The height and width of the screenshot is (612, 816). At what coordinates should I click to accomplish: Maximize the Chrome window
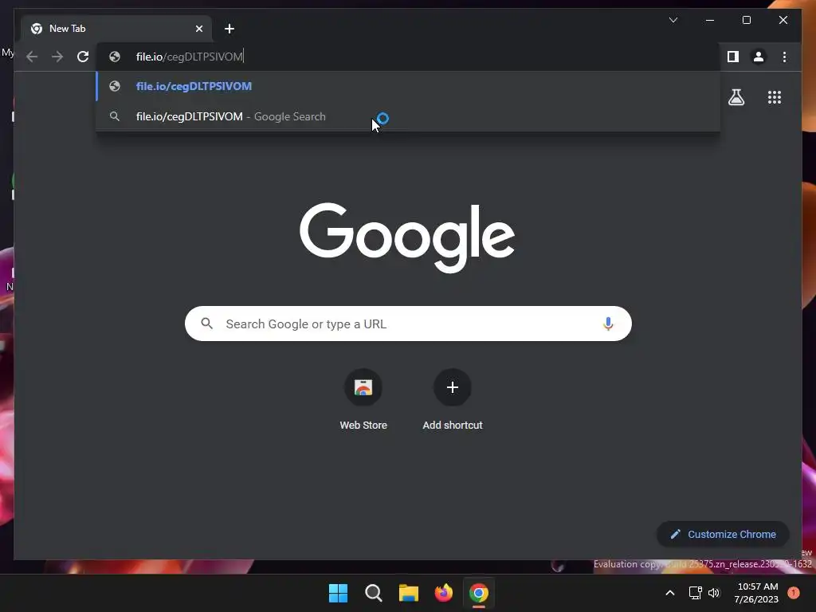point(746,20)
